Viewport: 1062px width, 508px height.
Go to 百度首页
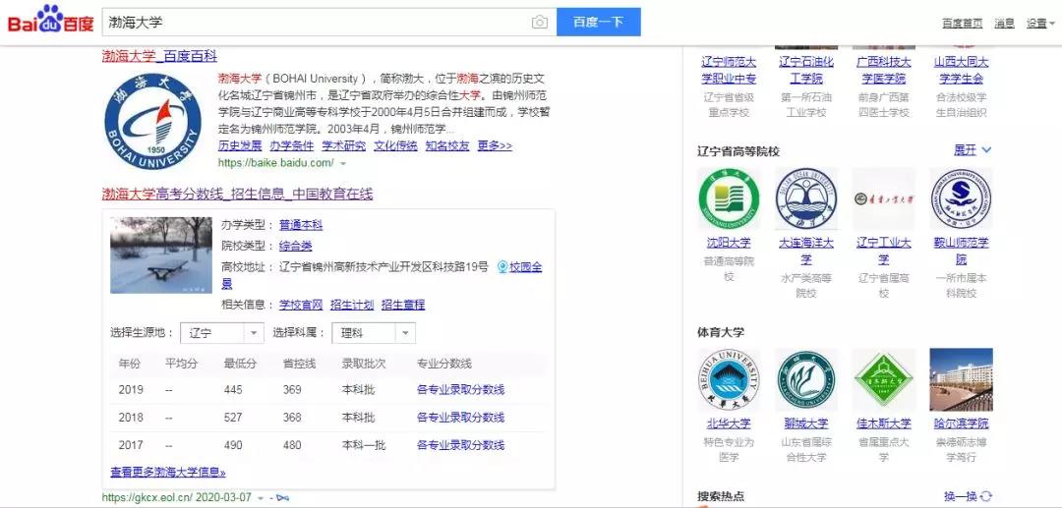pos(962,23)
